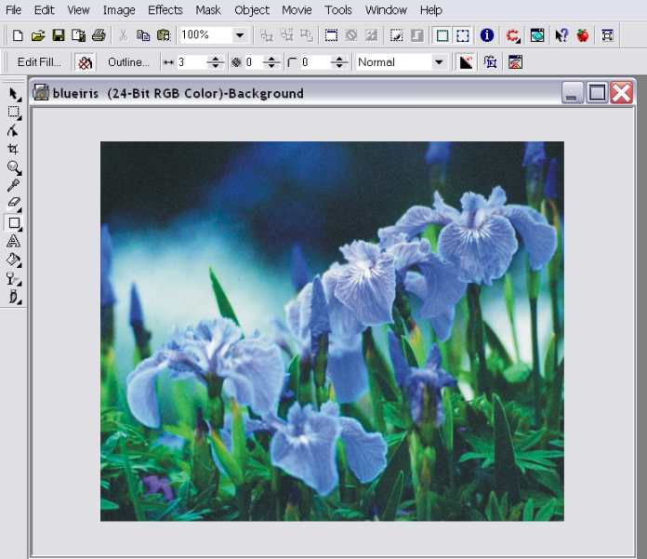
Task: Open the Mask menu
Action: [208, 10]
